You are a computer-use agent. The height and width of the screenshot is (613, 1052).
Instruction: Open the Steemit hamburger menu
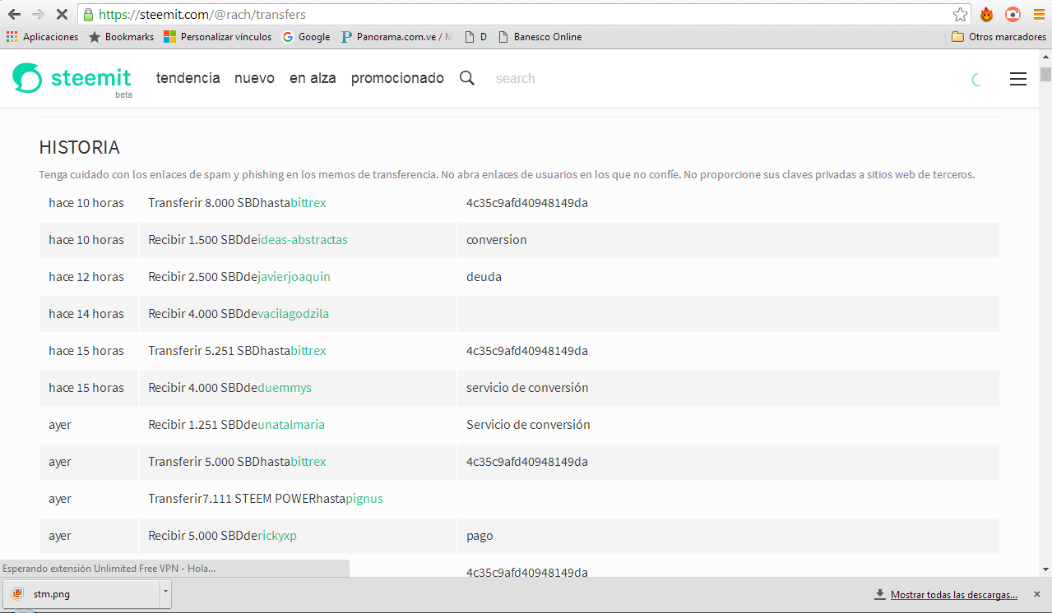point(1018,79)
